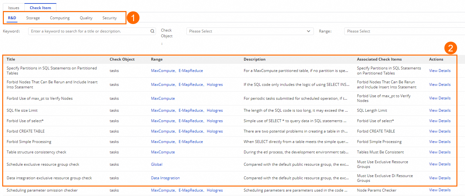Screen dimensions: 465x196
Task: View Details for Forbid Use of select*
Action: (x=440, y=121)
